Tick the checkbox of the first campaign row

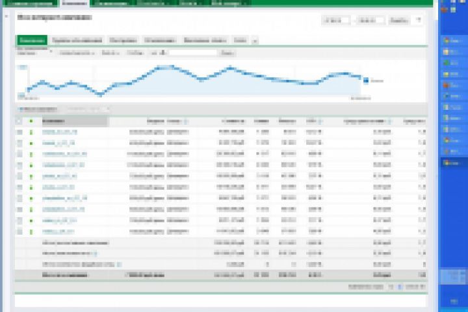pyautogui.click(x=19, y=132)
